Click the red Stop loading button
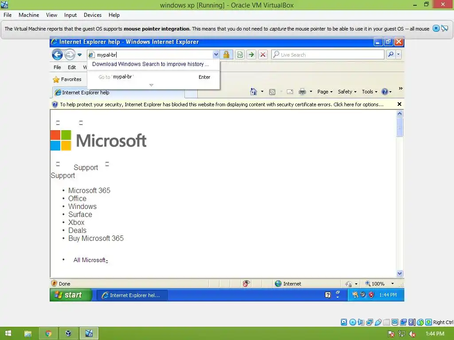454x340 pixels. pos(262,54)
